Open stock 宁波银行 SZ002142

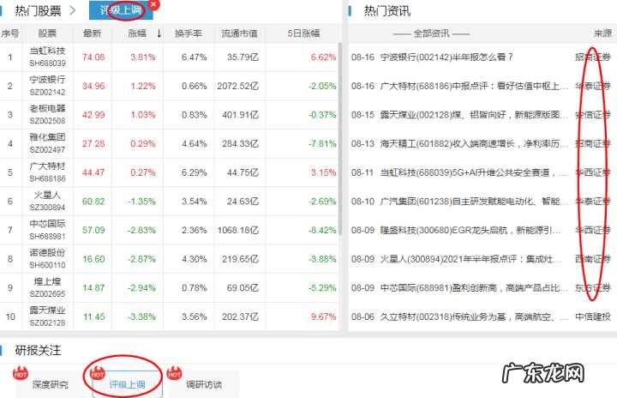click(48, 86)
